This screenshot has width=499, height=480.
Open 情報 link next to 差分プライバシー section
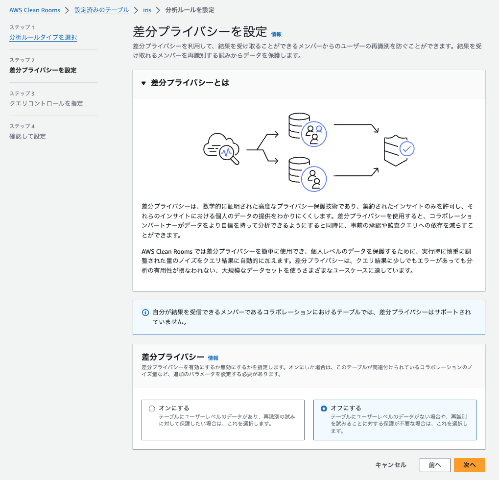(x=213, y=358)
